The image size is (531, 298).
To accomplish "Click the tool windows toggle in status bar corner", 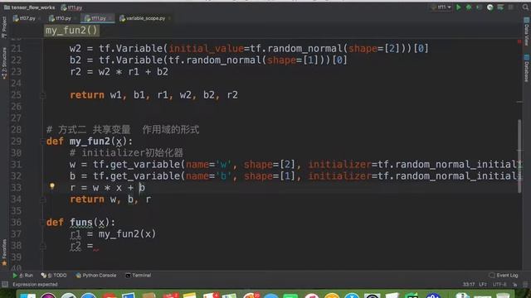I will tap(5, 285).
